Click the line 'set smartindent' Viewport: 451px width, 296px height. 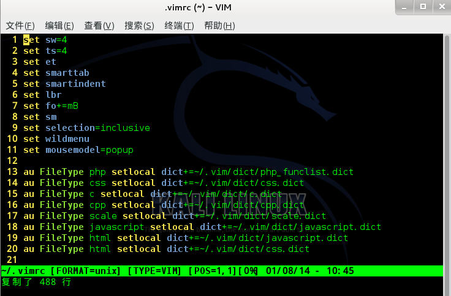64,84
